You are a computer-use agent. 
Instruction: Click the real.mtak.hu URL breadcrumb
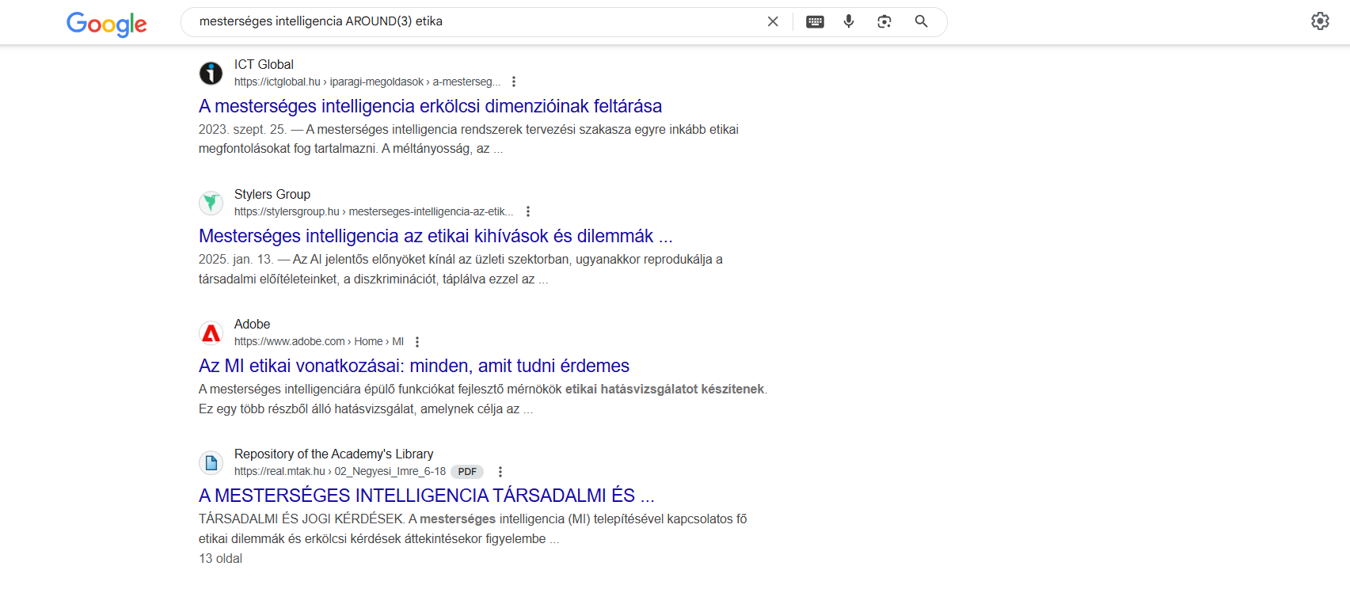pos(340,471)
